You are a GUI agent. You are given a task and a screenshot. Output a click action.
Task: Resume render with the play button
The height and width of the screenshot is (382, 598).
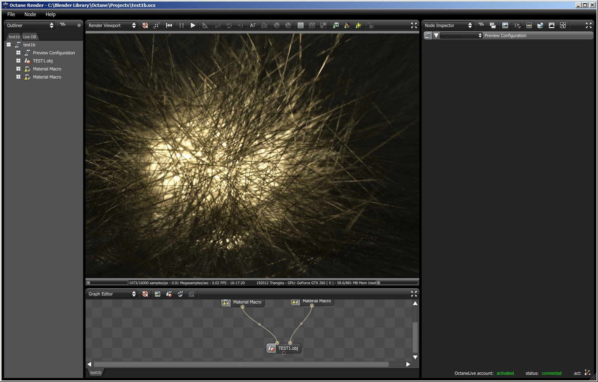pos(193,25)
